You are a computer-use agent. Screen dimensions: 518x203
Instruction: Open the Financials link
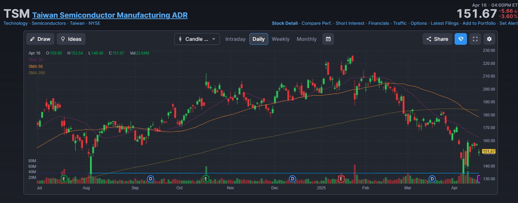tap(379, 23)
